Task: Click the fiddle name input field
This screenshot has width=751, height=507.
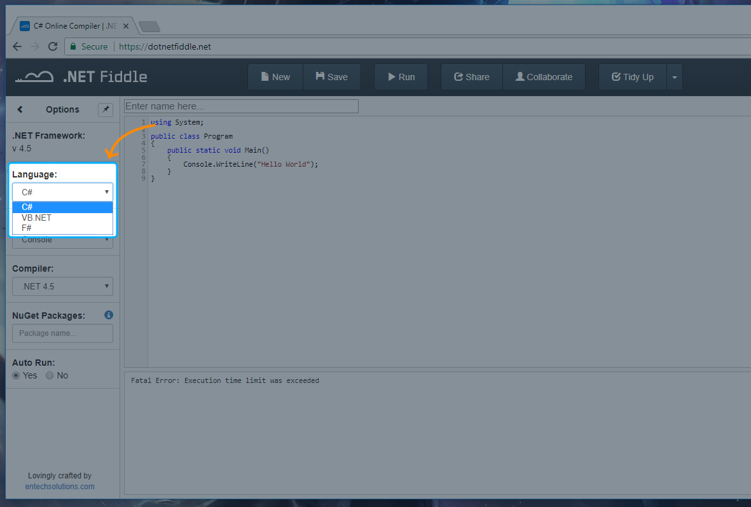Action: [x=241, y=106]
